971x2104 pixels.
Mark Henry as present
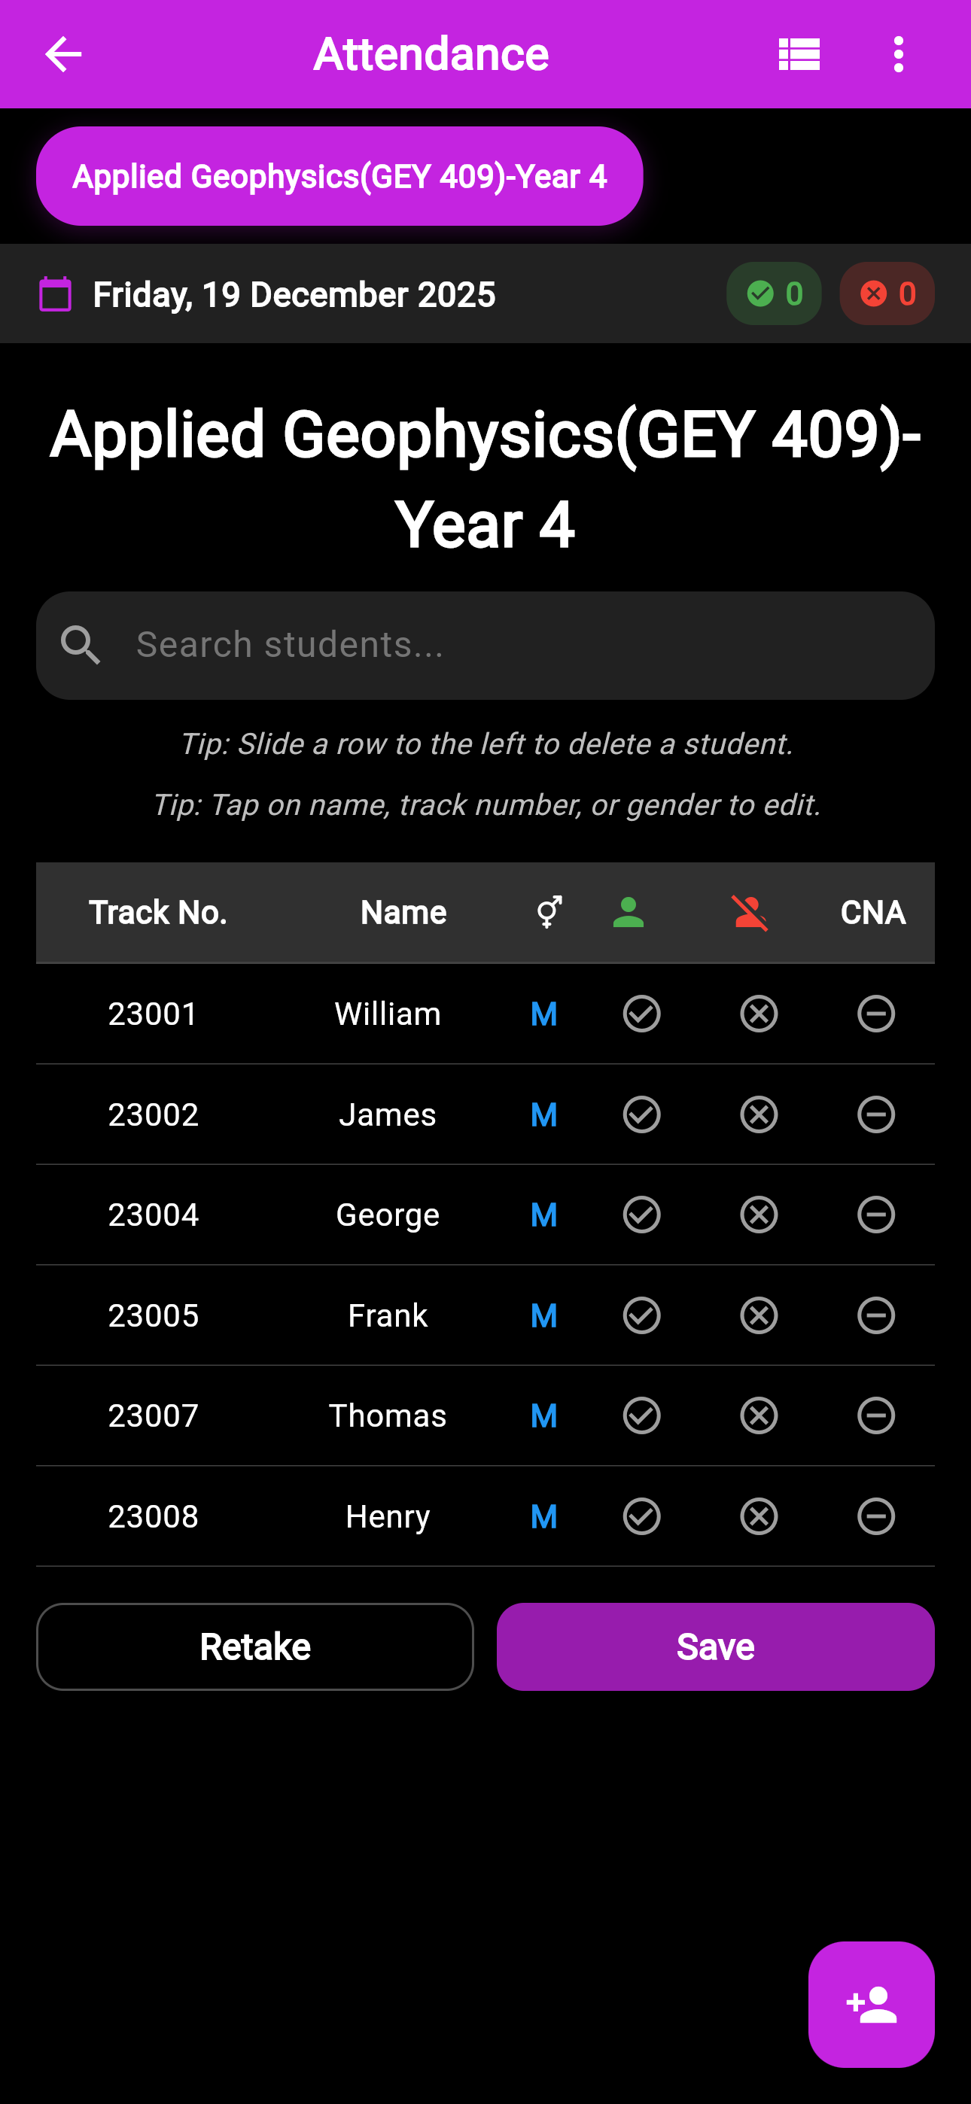pyautogui.click(x=641, y=1517)
